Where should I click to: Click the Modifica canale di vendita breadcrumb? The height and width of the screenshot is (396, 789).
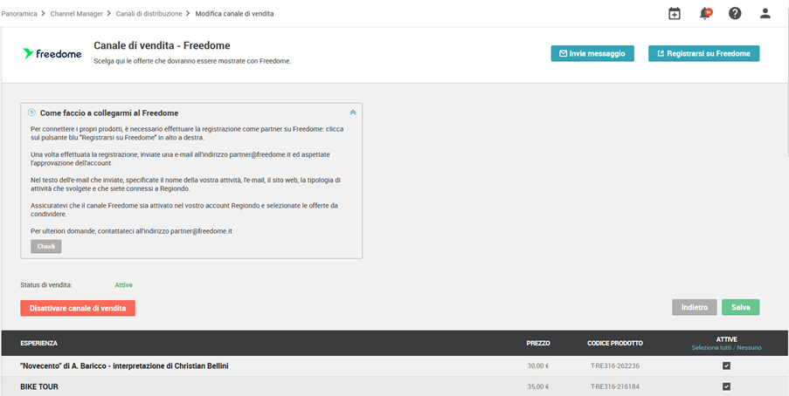pyautogui.click(x=234, y=14)
